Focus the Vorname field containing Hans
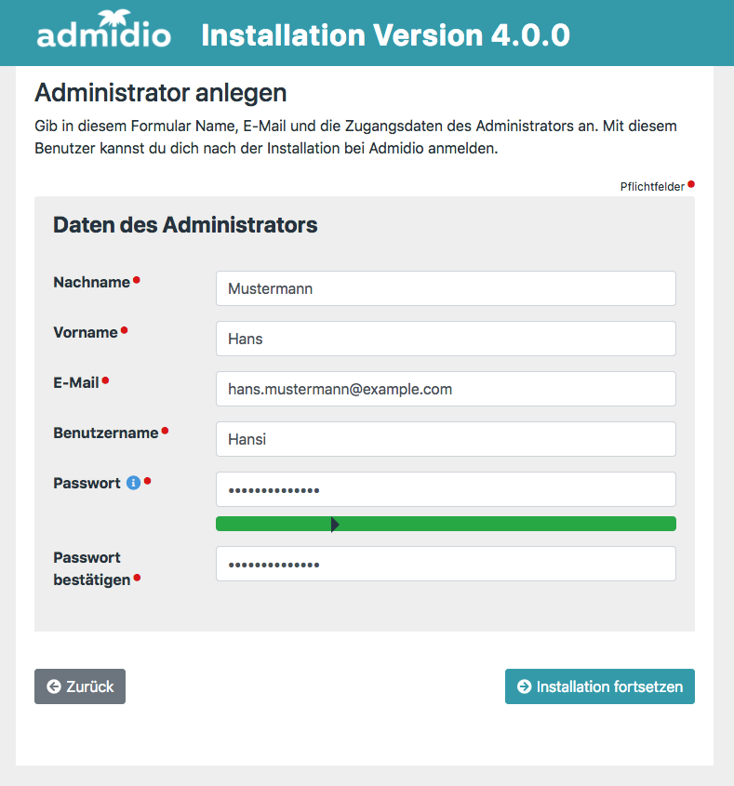Screen dimensions: 734x786 446,339
